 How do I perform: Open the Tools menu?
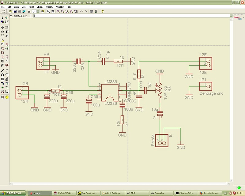pos(31,7)
